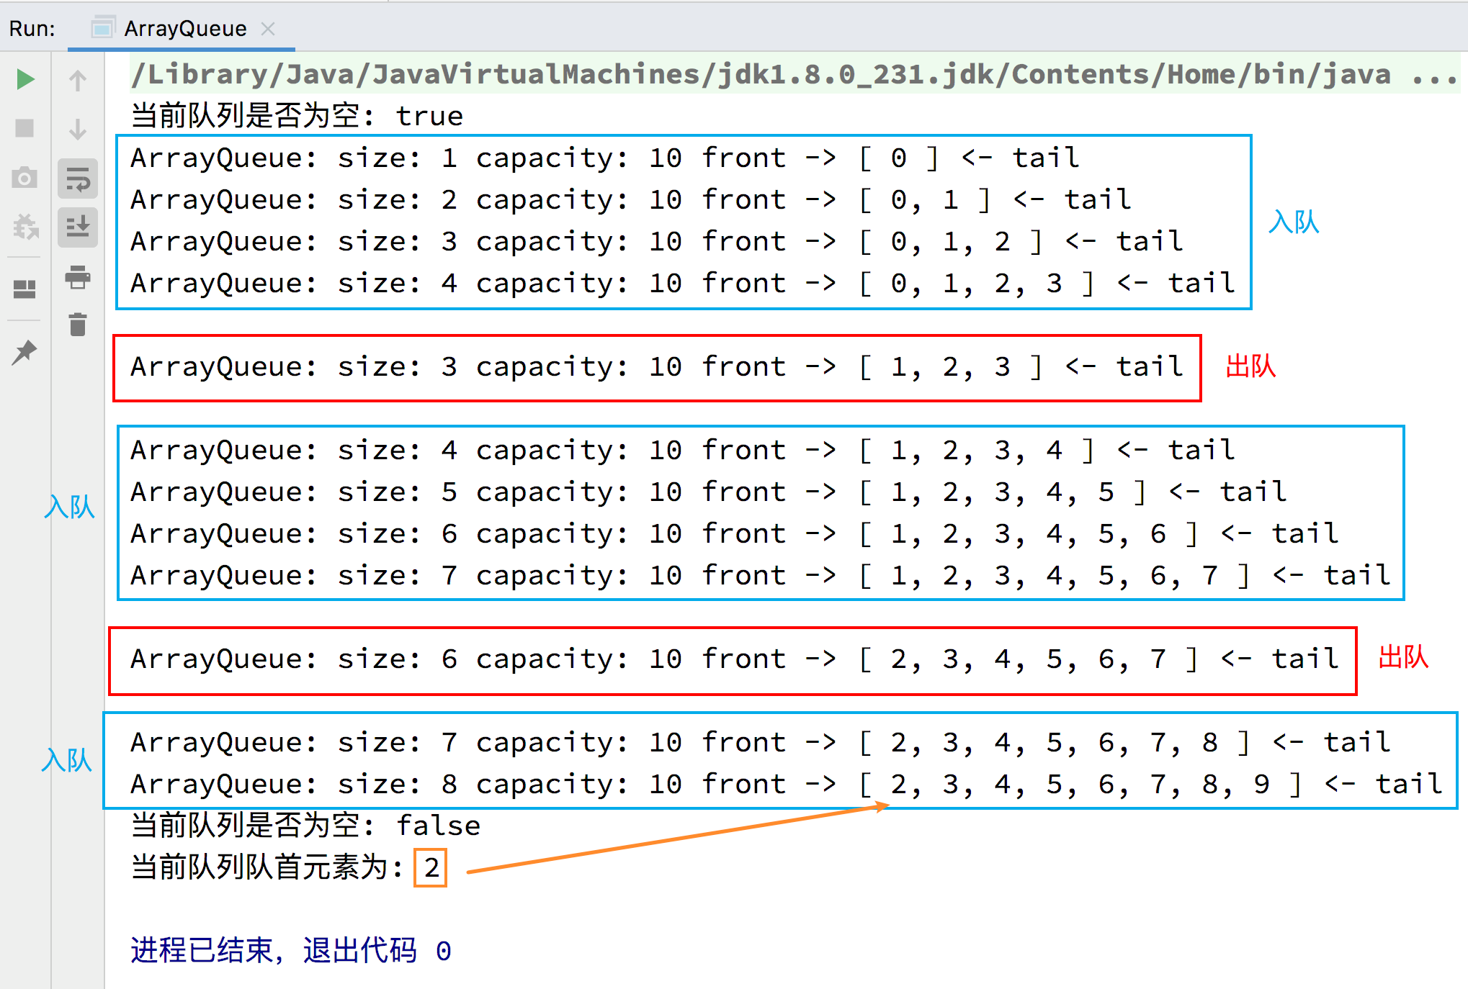Close the ArrayQueue run tab
This screenshot has height=989, width=1468.
[268, 29]
